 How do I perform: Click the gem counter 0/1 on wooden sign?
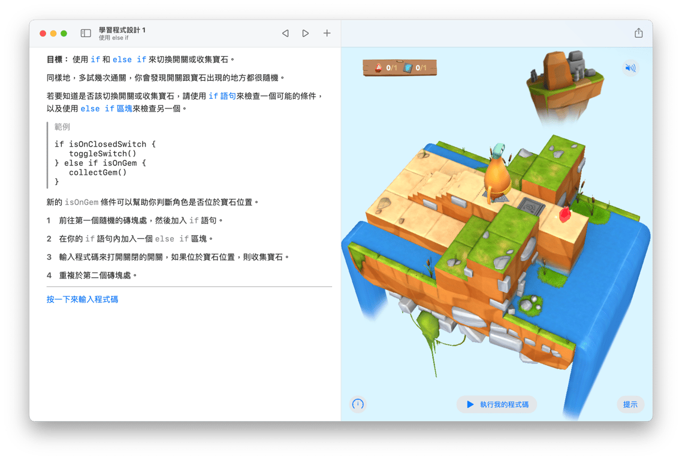point(386,68)
